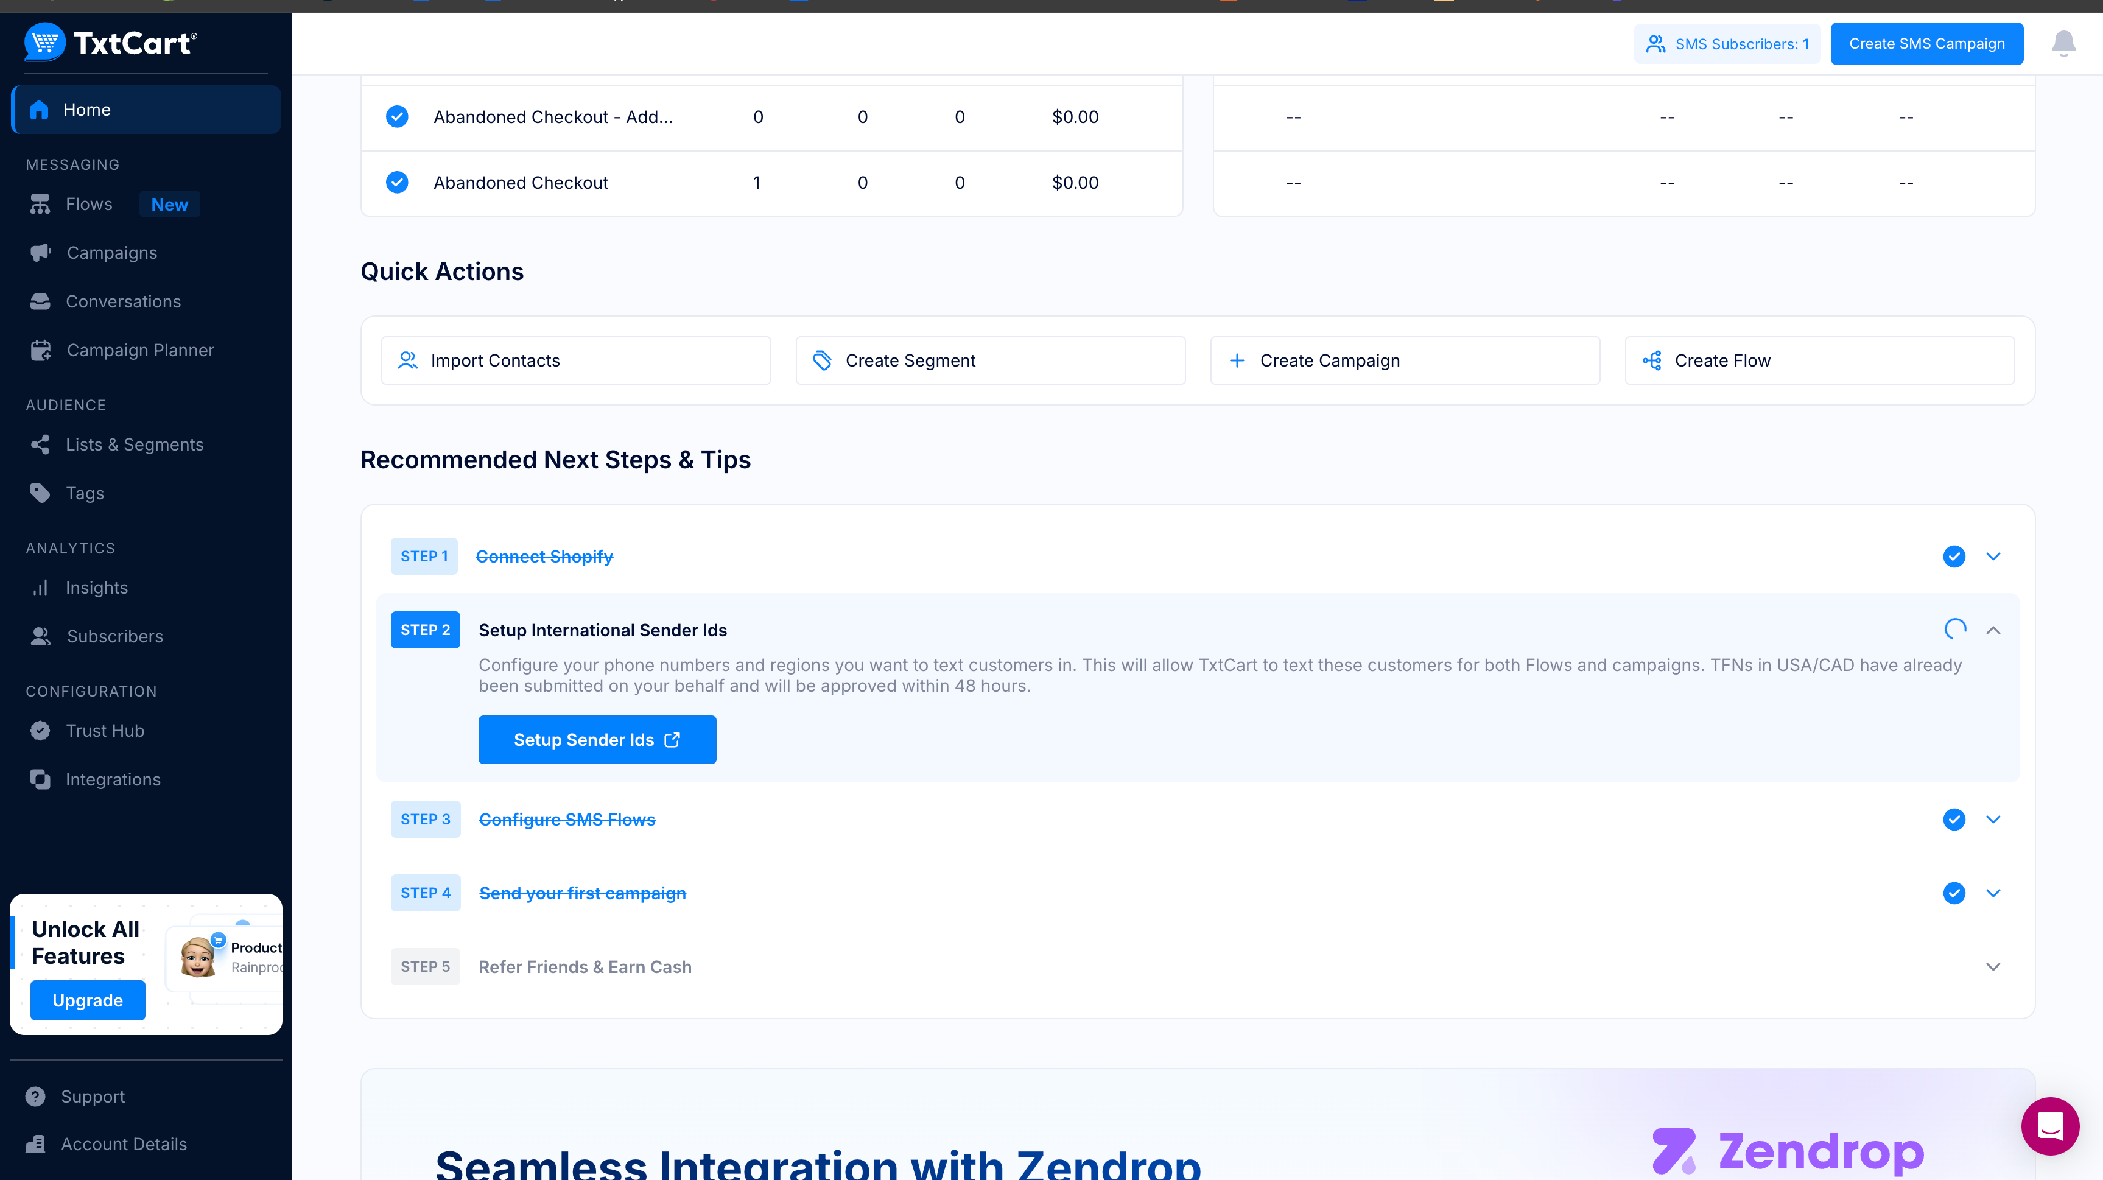Click the Conversations inbox icon
This screenshot has width=2103, height=1180.
[40, 301]
